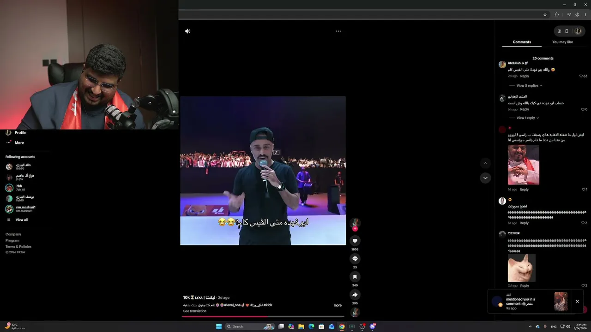
Task: Open Chrome's media control icon
Action: 569,14
